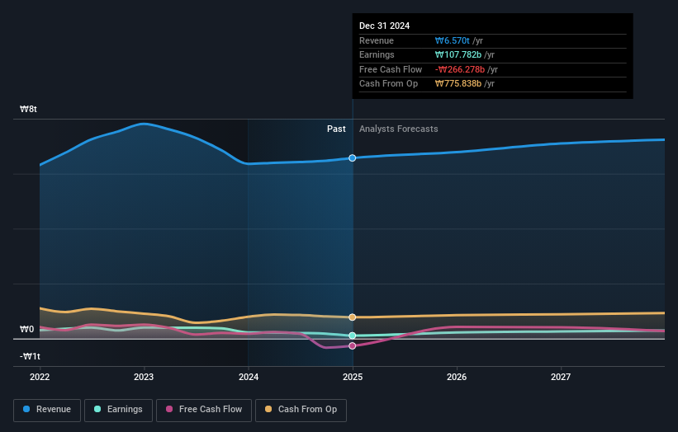Image resolution: width=678 pixels, height=432 pixels.
Task: Toggle the Free Cash Flow legend series
Action: point(204,410)
